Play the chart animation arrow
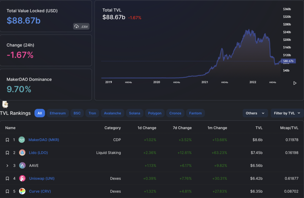 (295, 83)
